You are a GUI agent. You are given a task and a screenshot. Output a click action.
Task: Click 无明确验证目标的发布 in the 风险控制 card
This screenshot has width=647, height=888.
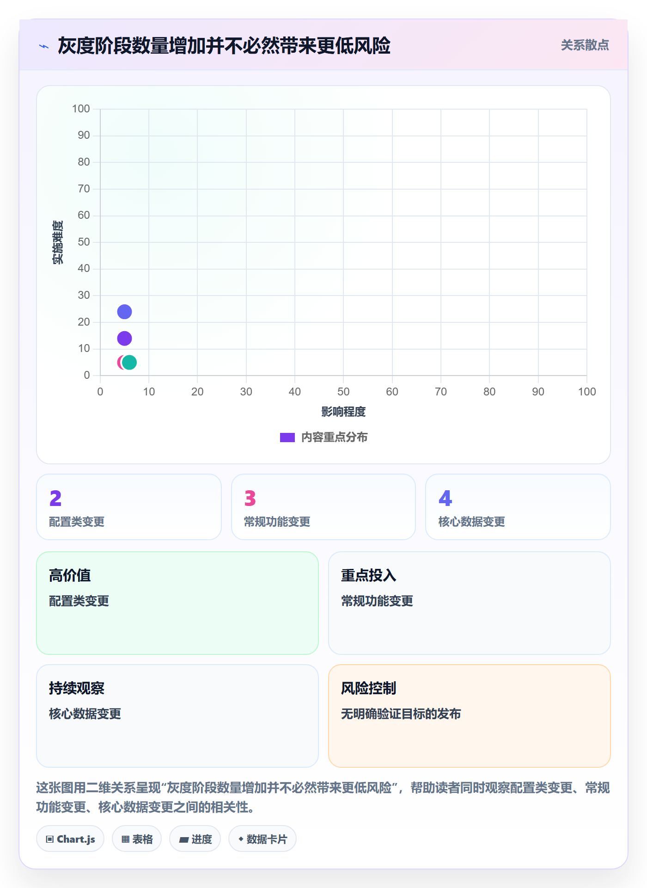401,714
